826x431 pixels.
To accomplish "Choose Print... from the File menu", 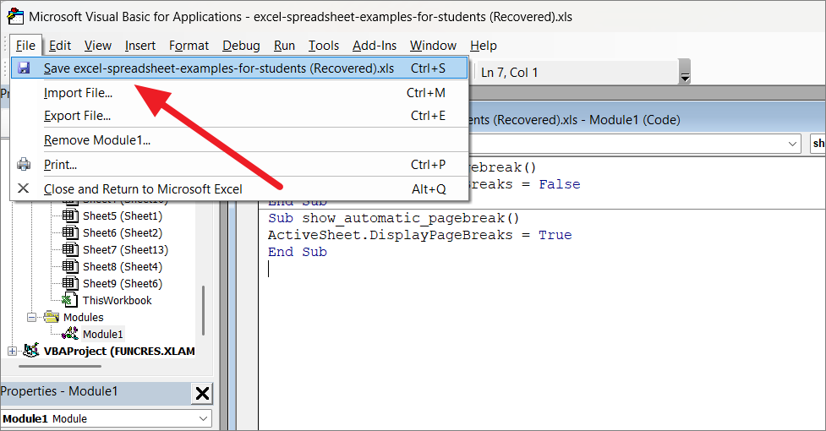I will (239, 165).
